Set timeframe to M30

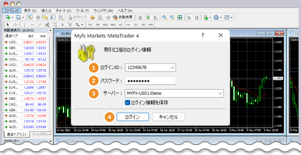pyautogui.click(x=113, y=25)
